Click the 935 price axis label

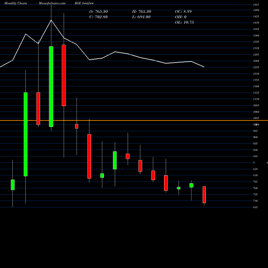point(256,144)
